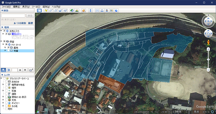This screenshot has height=114, width=216.
Task: Select the プライマリ データベース row
Action: [17, 79]
